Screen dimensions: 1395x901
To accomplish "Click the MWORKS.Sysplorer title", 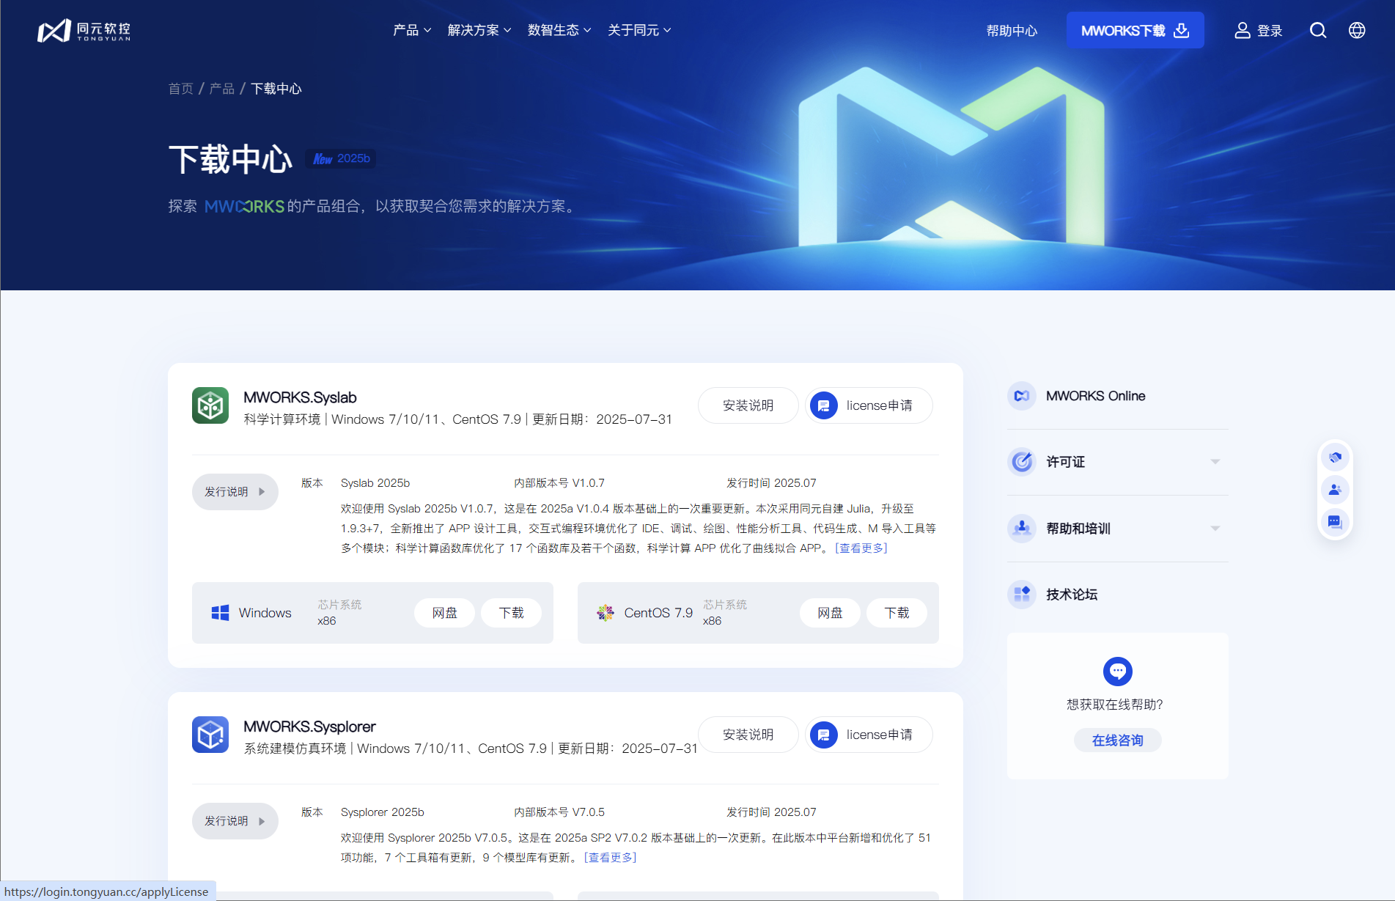I will coord(309,727).
